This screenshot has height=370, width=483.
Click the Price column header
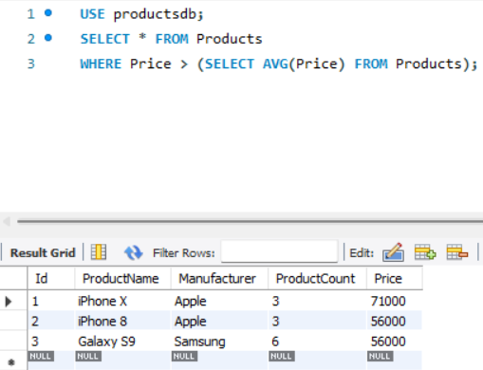pos(395,279)
